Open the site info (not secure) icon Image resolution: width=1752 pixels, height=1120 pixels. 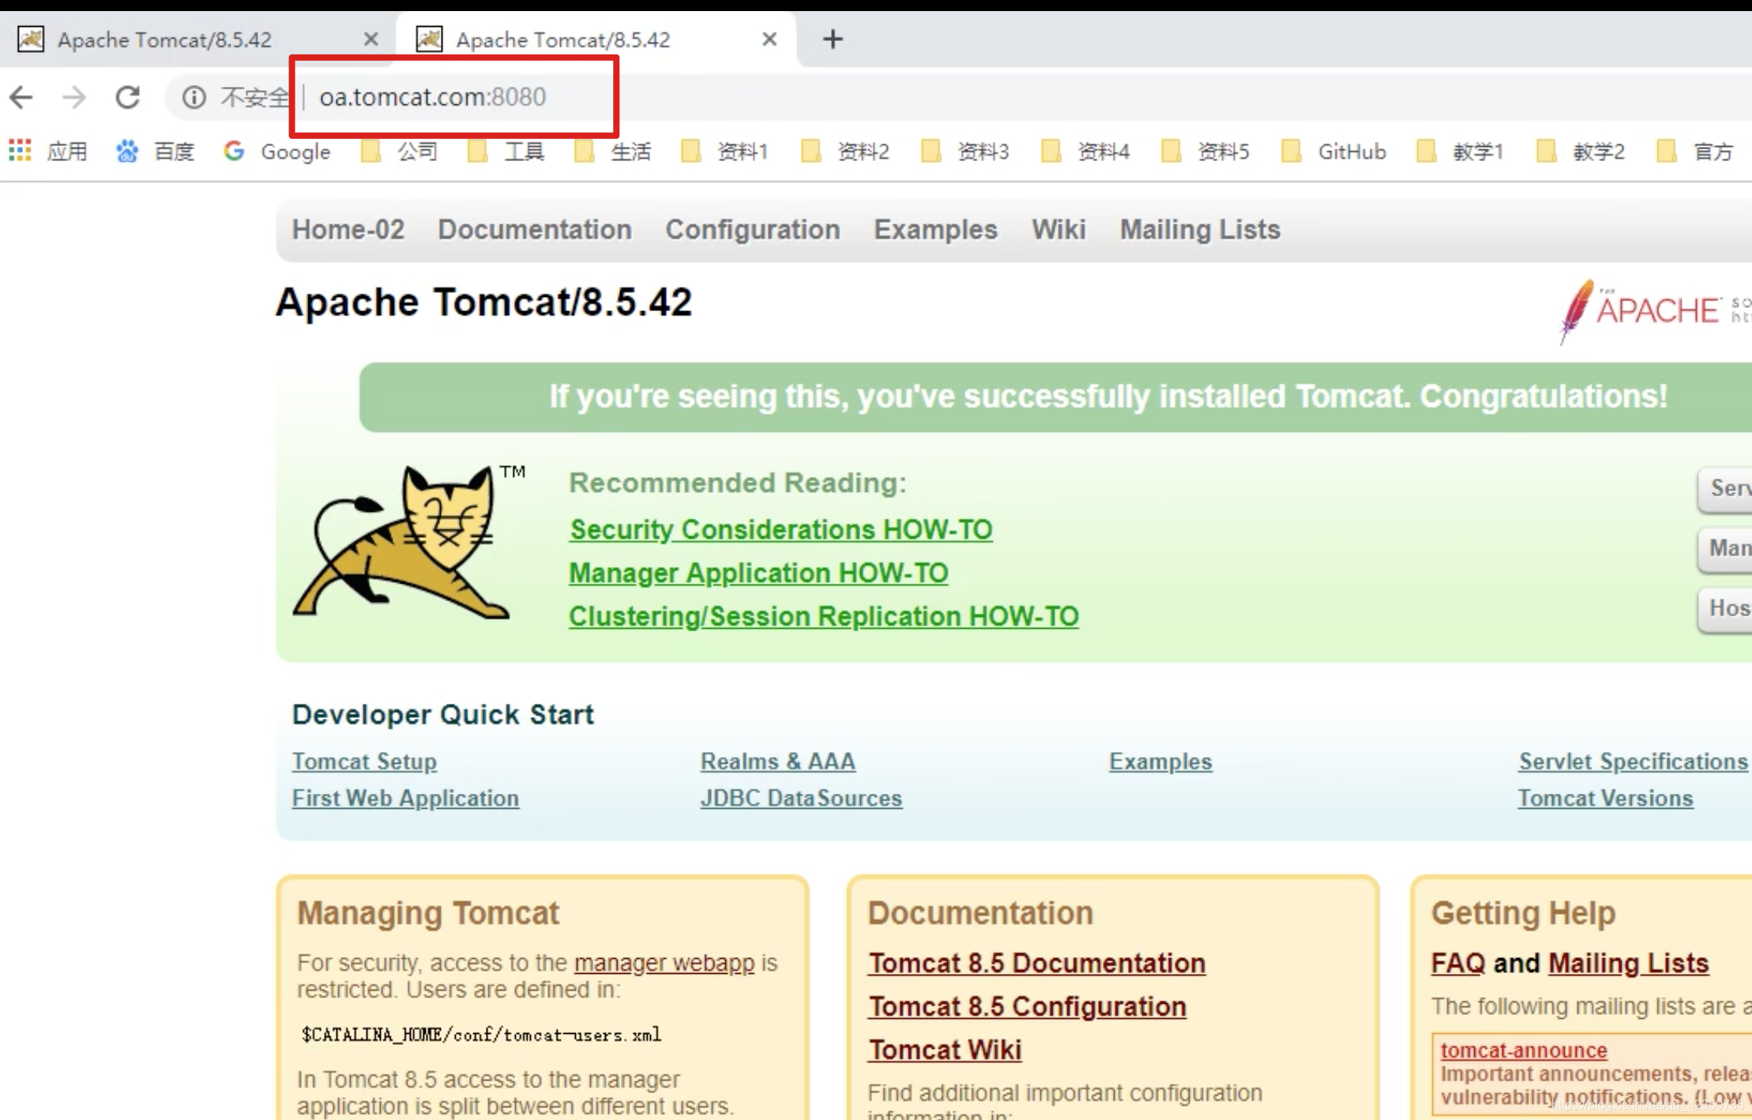pos(194,97)
